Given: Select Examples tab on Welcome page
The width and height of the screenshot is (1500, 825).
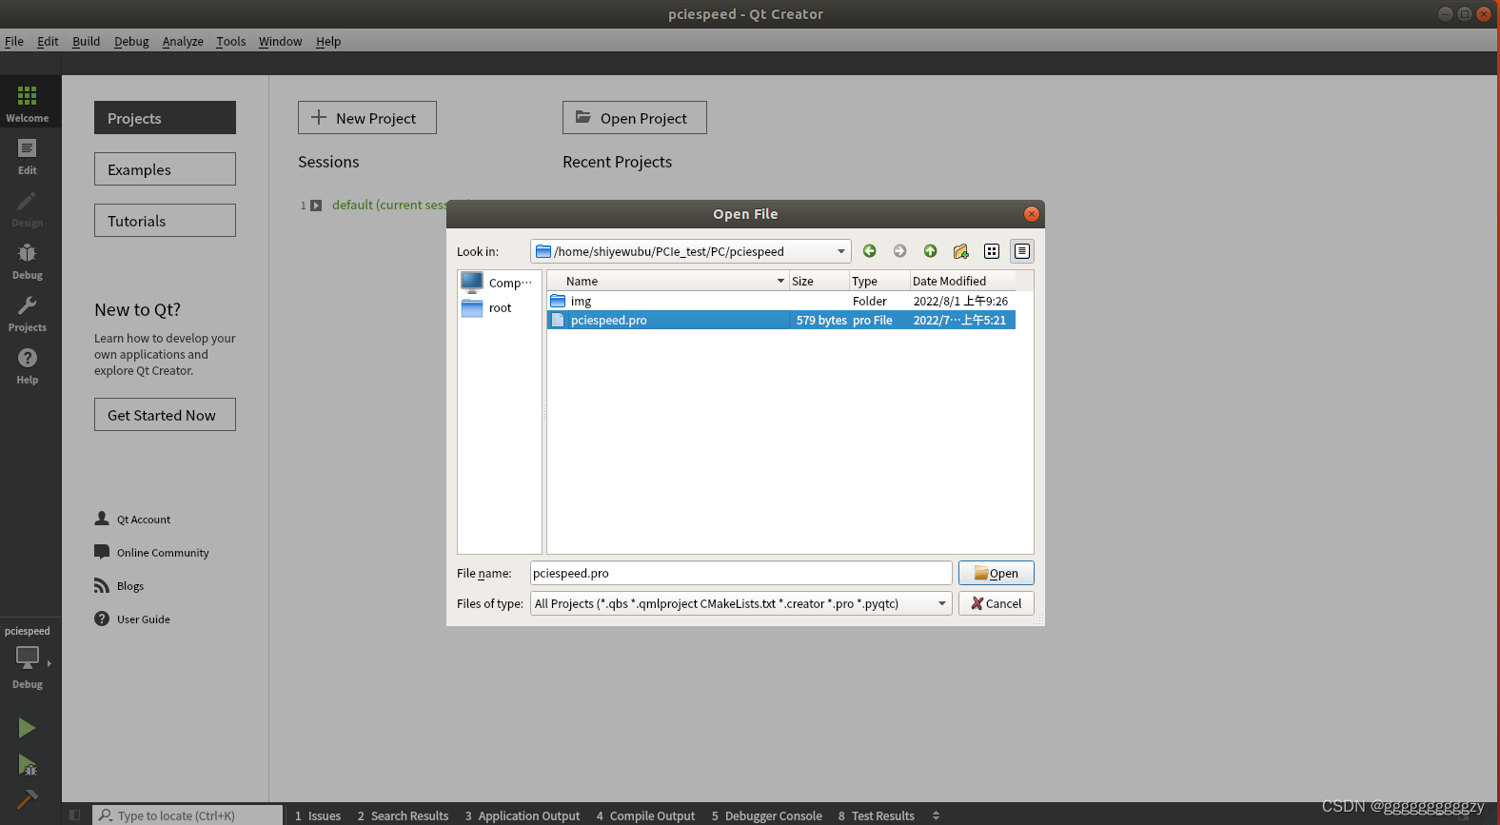Looking at the screenshot, I should pos(165,169).
